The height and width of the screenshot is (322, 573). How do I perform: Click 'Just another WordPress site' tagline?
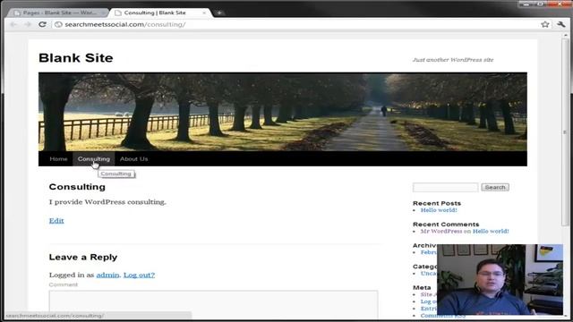coord(453,60)
